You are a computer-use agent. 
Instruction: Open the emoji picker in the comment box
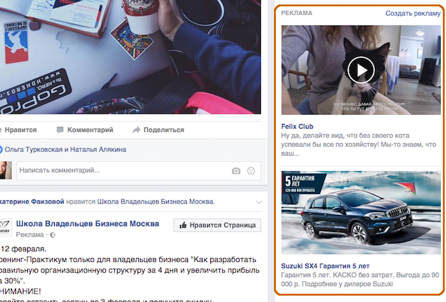(x=251, y=171)
